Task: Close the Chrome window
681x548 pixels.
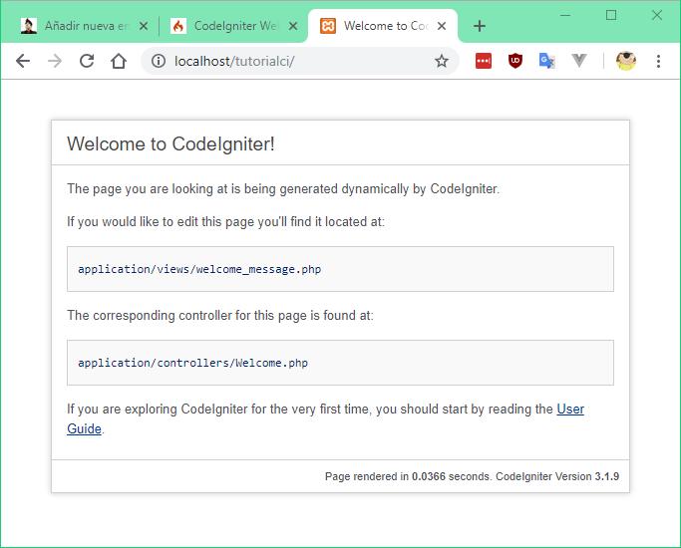Action: [x=657, y=16]
